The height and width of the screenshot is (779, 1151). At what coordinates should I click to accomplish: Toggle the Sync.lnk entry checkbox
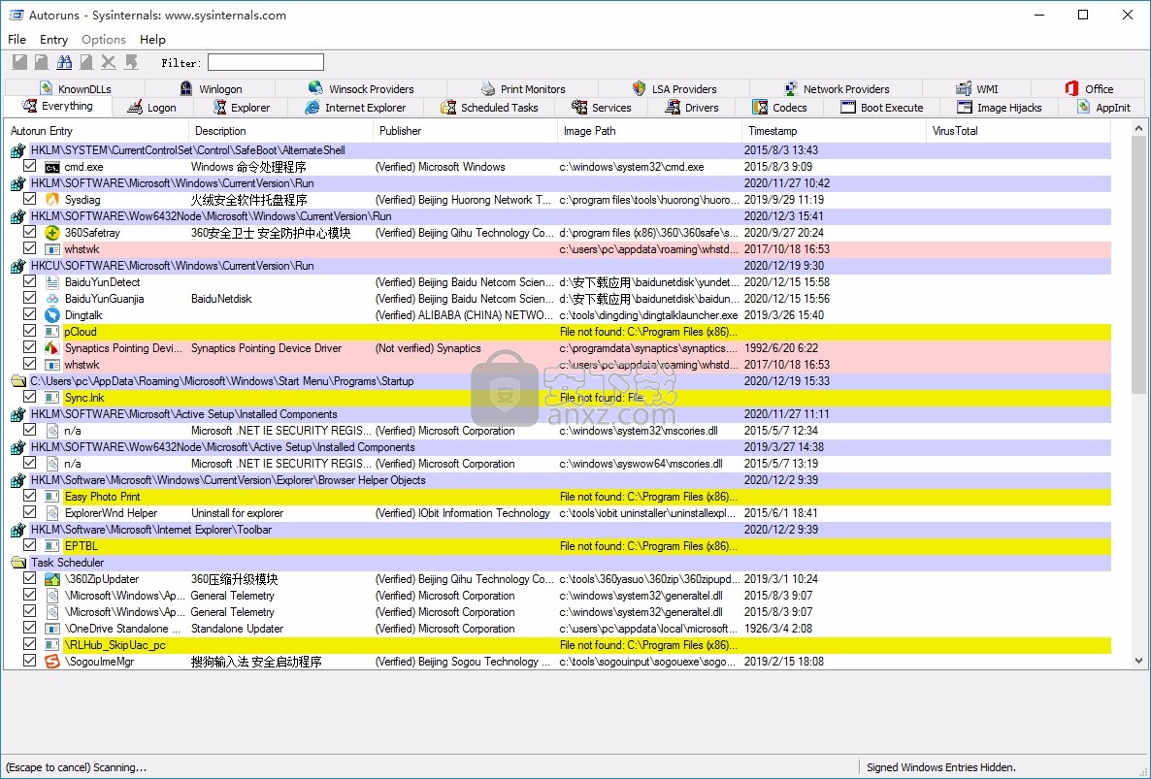point(29,397)
